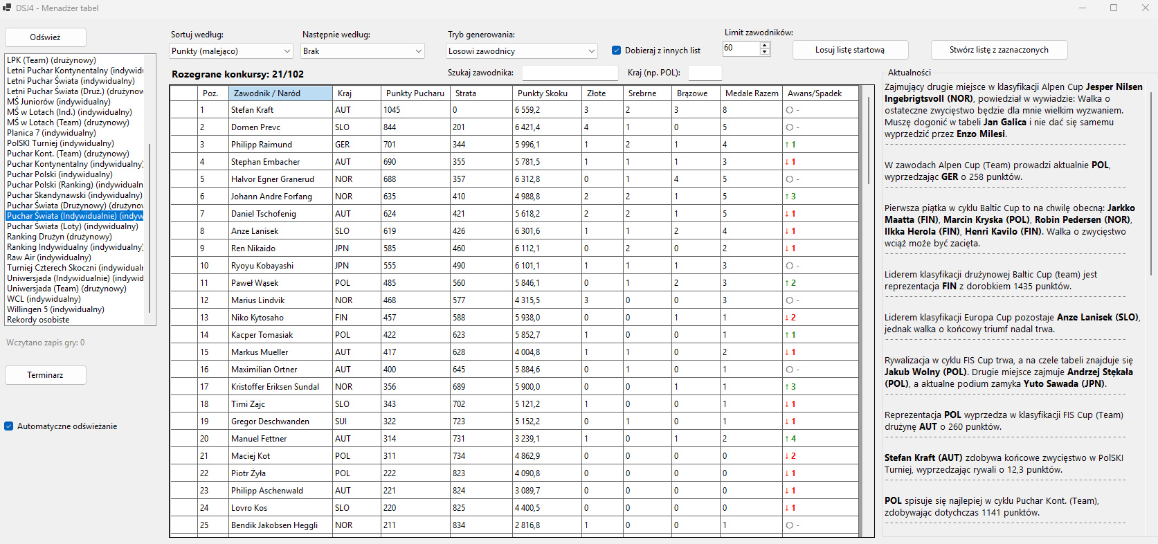
Task: Open the Sortuj według dropdown
Action: point(232,51)
